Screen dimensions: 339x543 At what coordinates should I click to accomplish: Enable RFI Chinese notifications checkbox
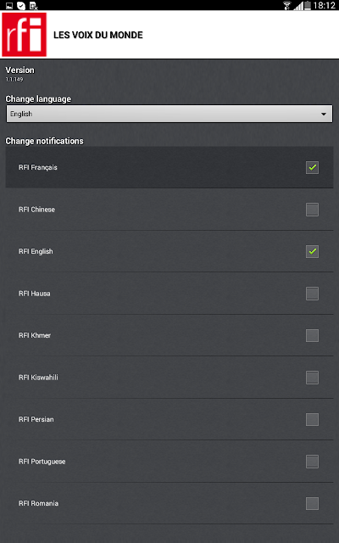pyautogui.click(x=312, y=210)
